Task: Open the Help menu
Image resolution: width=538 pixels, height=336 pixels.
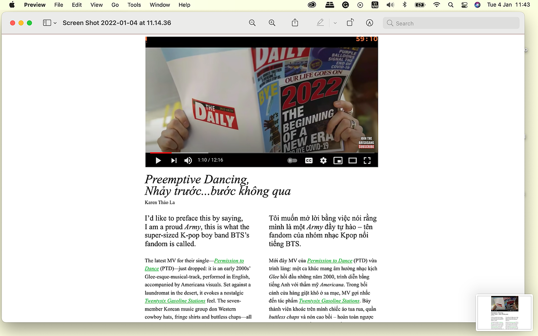Action: click(184, 5)
